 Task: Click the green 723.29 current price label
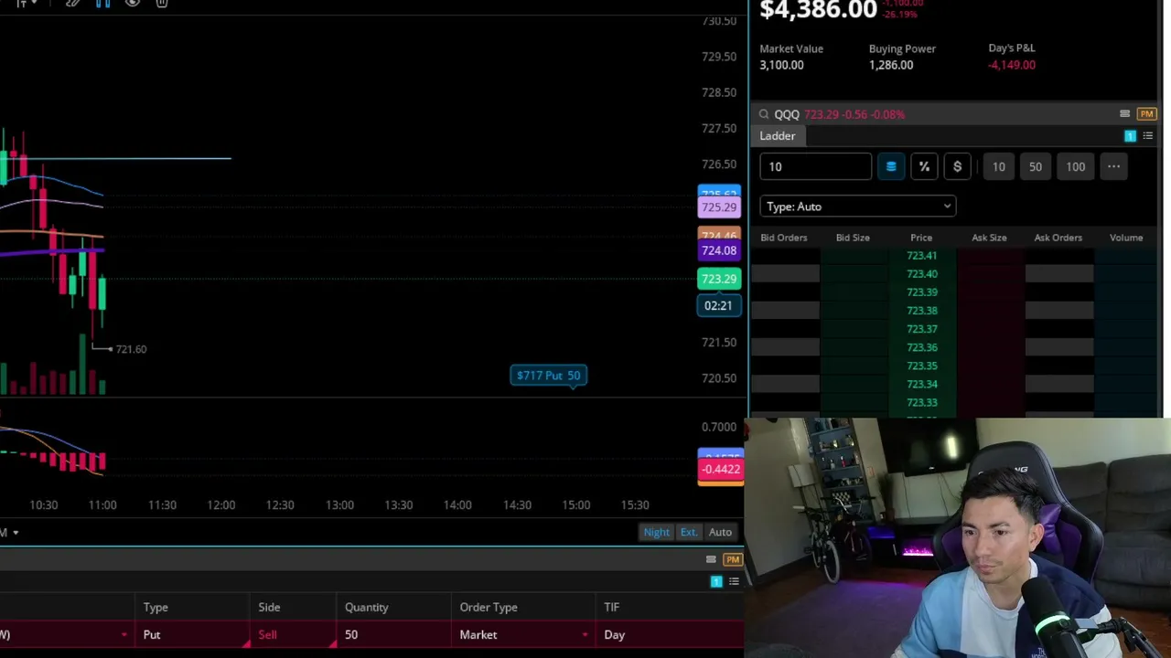[719, 279]
